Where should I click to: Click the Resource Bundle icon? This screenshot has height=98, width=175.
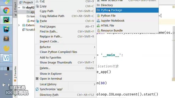(x=98, y=30)
